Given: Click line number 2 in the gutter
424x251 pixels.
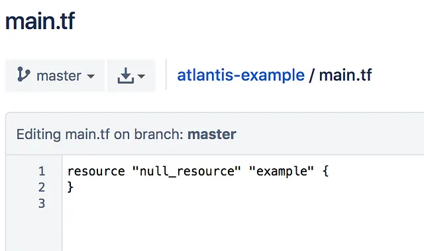Looking at the screenshot, I should click(x=42, y=187).
